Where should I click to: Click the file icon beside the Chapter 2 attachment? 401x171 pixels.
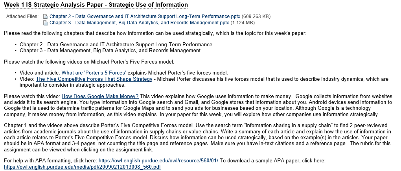[x=45, y=16]
